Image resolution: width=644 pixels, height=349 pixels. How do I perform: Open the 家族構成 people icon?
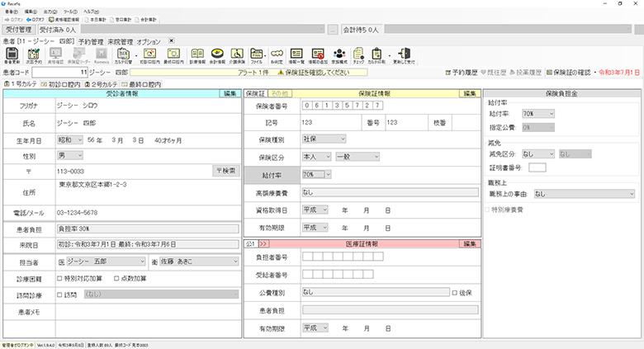[x=339, y=54]
